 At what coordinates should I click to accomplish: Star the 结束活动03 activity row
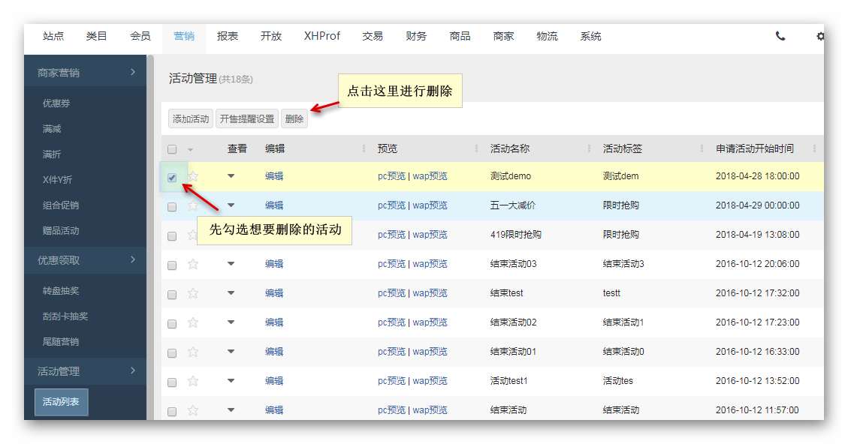[193, 263]
